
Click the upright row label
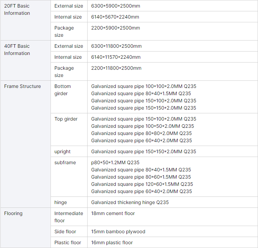point(63,151)
